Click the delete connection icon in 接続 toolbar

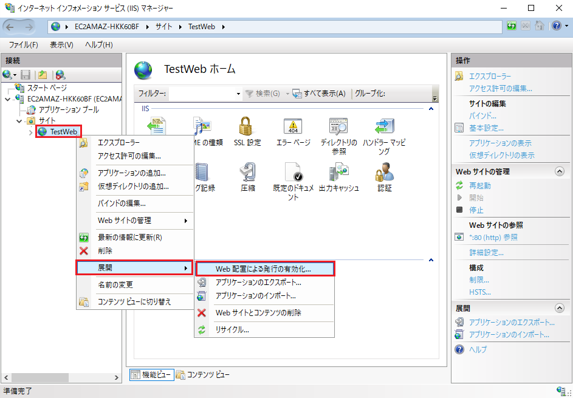pos(60,75)
